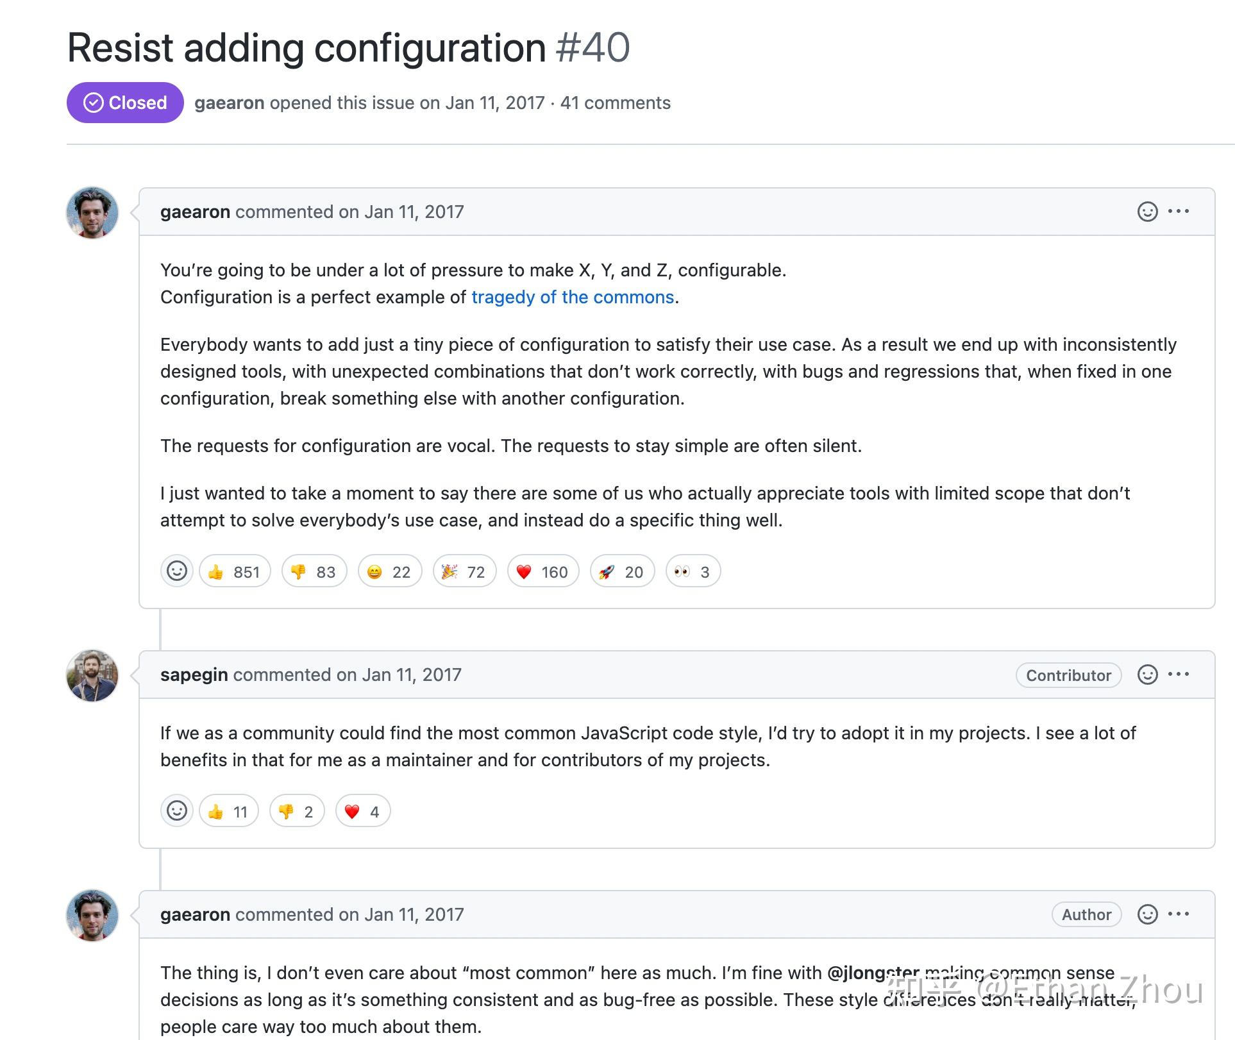Toggle thumbs up reaction showing 851
Viewport: 1235px width, 1040px height.
[235, 571]
